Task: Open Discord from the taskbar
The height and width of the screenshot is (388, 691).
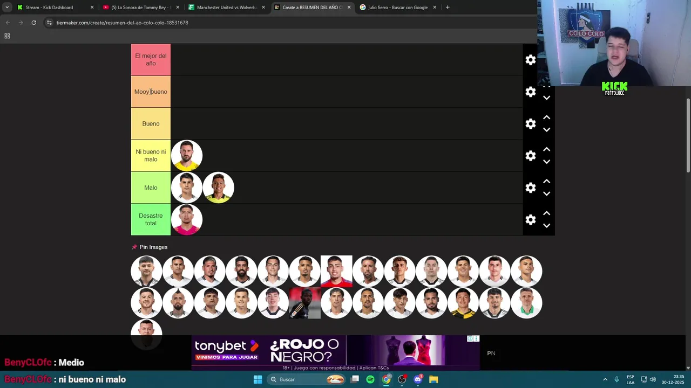Action: (418, 379)
